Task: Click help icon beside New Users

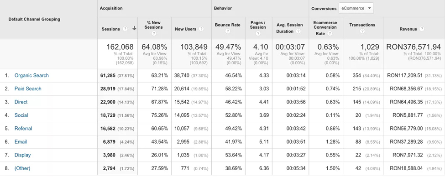Action: 201,29
